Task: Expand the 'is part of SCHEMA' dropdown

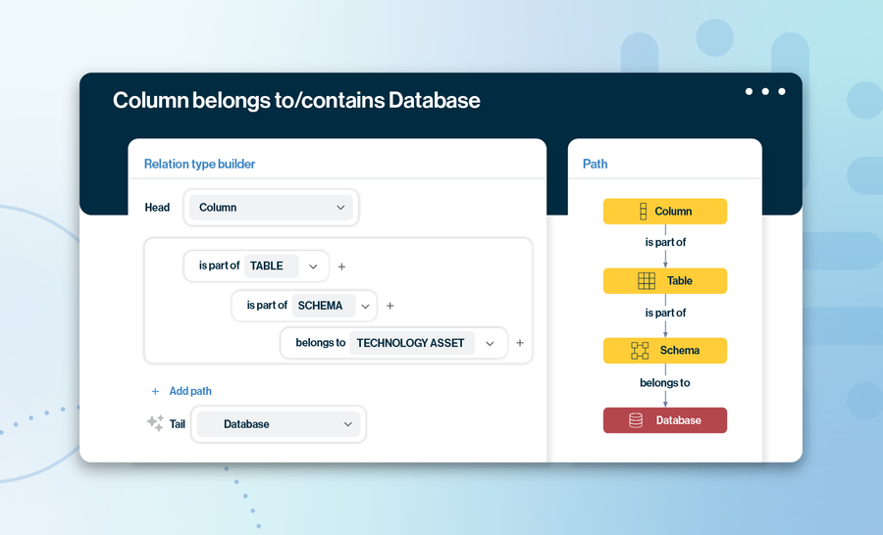Action: coord(364,306)
